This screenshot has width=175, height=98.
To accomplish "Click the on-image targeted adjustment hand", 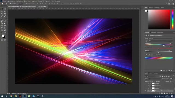I will [x=146, y=41].
